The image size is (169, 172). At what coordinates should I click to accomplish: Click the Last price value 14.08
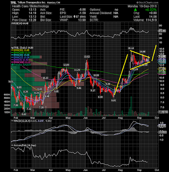tap(153, 17)
